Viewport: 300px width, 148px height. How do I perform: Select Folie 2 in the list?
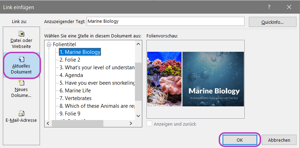70,60
